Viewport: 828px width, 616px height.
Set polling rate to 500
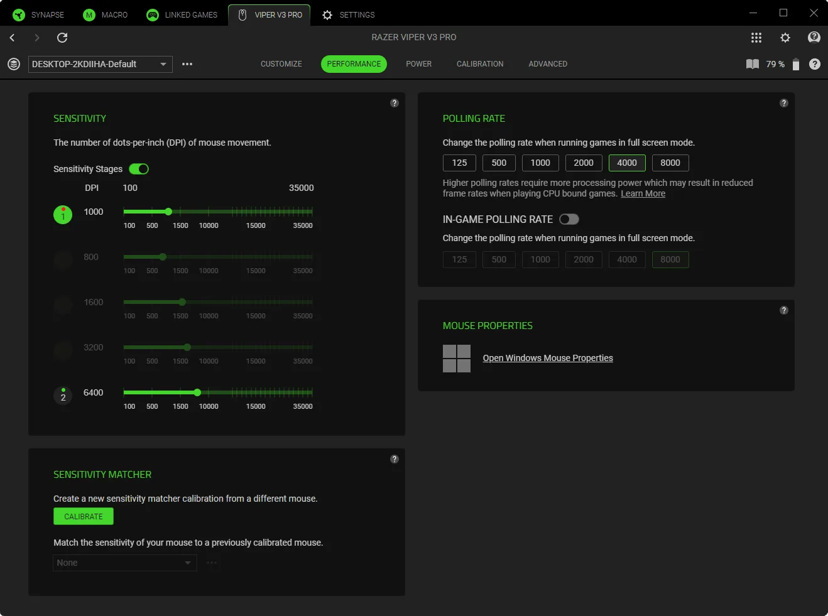click(499, 163)
